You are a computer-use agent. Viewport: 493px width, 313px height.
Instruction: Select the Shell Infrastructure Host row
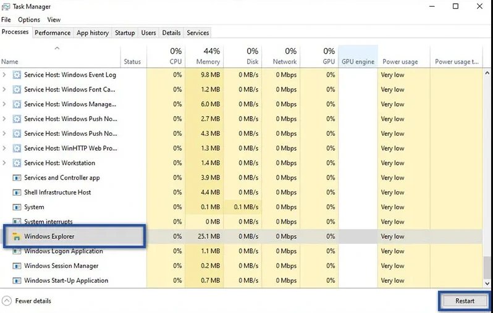(x=241, y=193)
